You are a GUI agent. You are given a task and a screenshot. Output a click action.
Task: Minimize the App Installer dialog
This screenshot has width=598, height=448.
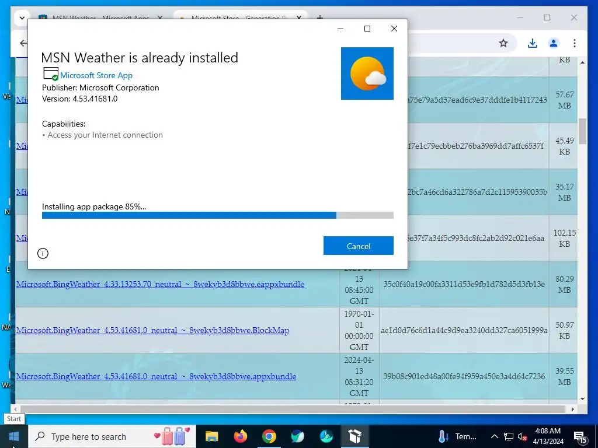tap(340, 29)
